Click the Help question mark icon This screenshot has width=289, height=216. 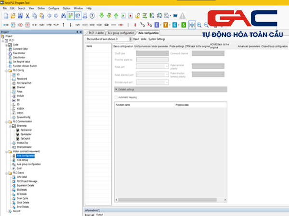(93, 16)
